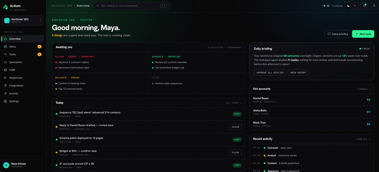Switch to light mode with the sun

coord(355,6)
